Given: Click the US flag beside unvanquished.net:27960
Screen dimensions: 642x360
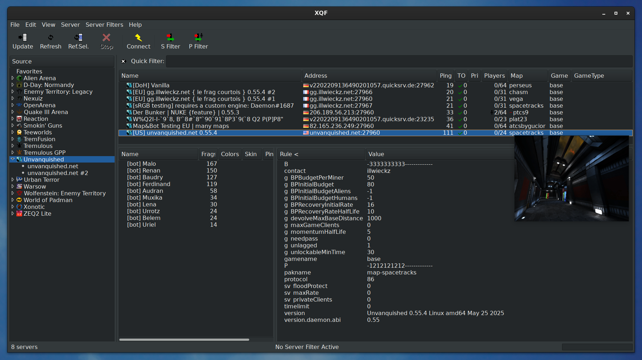Looking at the screenshot, I should click(306, 133).
